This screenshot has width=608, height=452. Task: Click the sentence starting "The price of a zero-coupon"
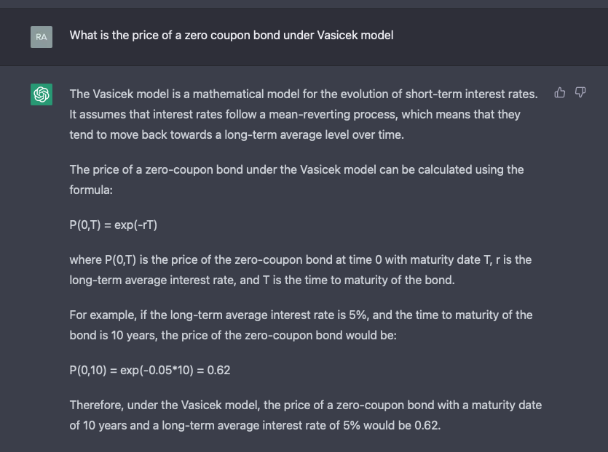(296, 169)
